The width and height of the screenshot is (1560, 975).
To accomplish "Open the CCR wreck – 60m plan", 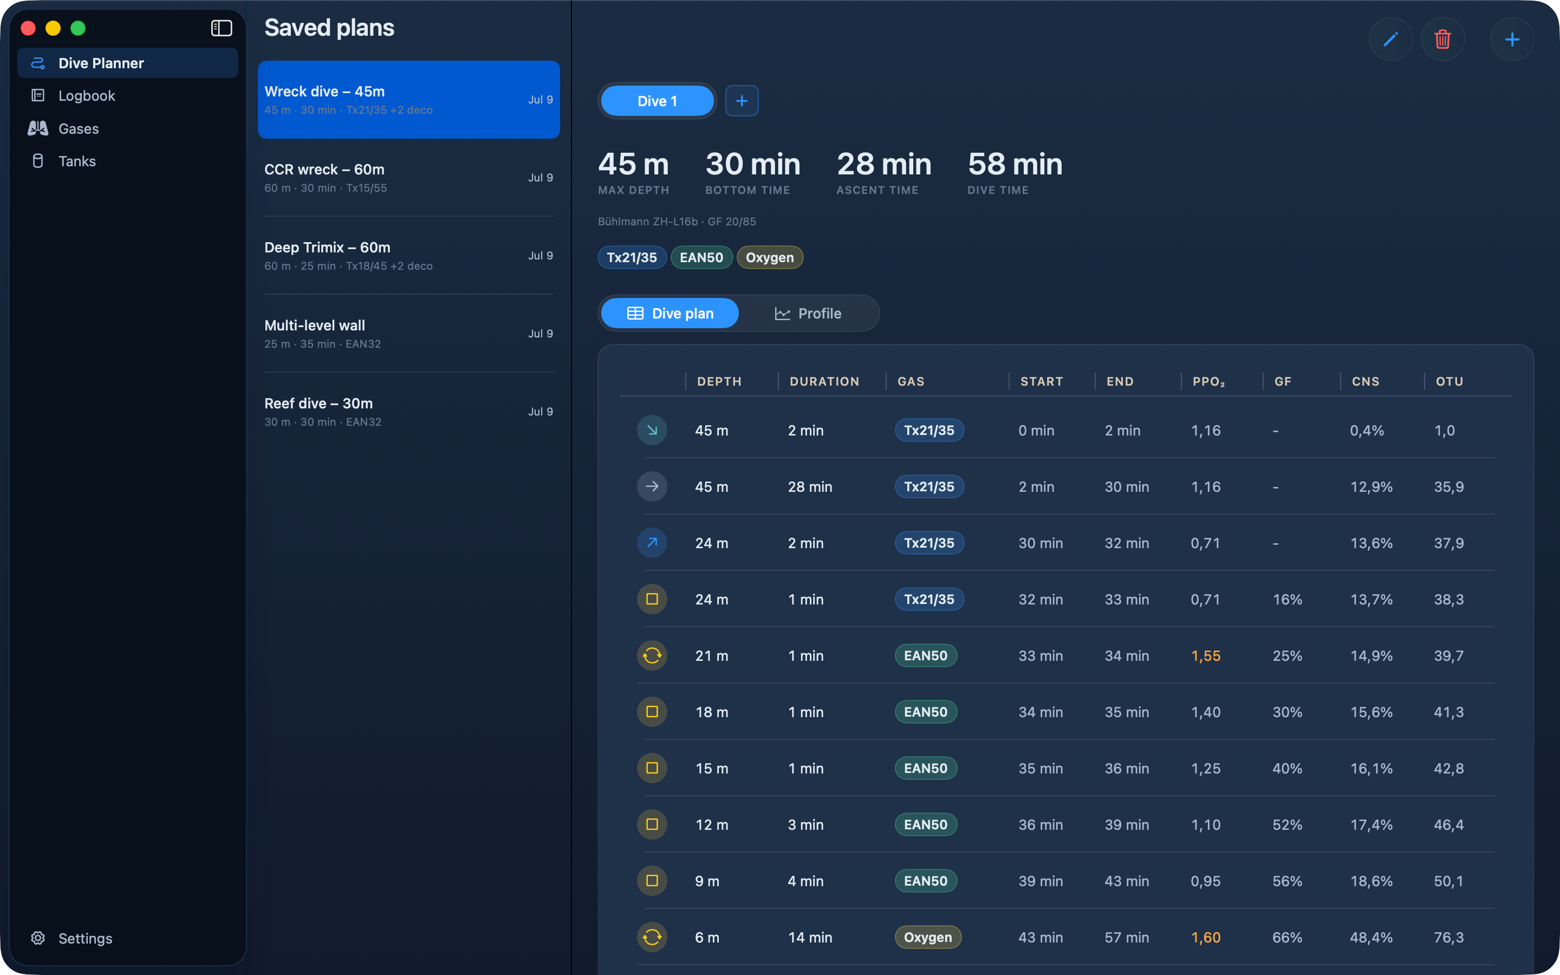I will click(x=409, y=177).
